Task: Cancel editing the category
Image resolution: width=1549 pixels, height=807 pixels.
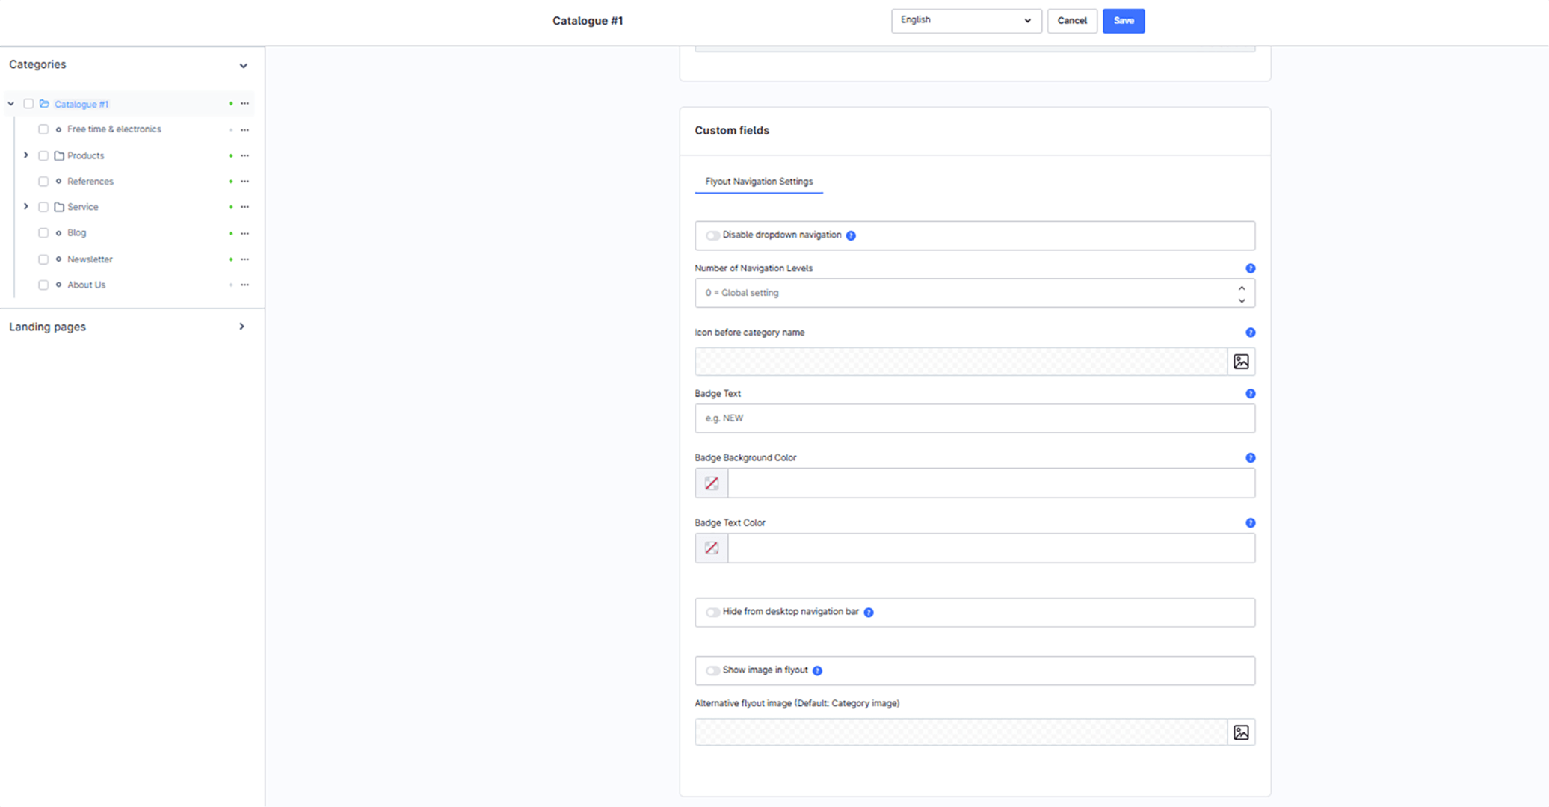Action: (1071, 21)
